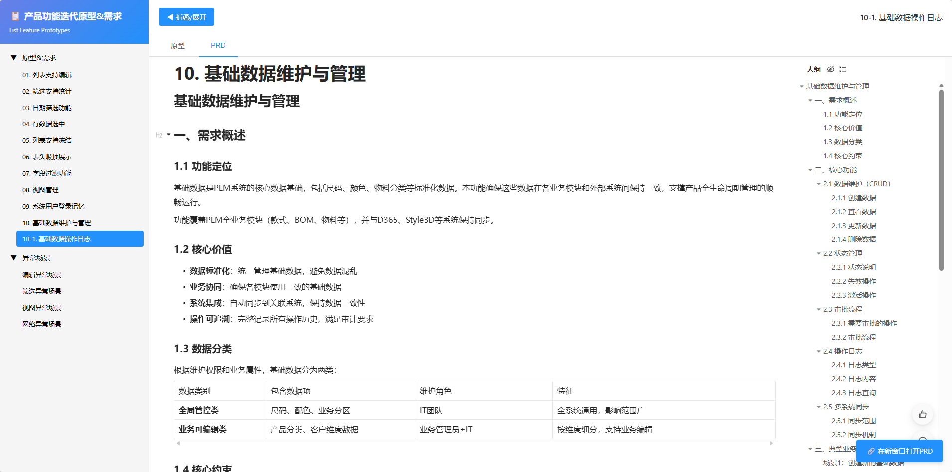This screenshot has width=952, height=472.
Task: Jump to 2.4.2 日志内容 in outline
Action: [853, 379]
